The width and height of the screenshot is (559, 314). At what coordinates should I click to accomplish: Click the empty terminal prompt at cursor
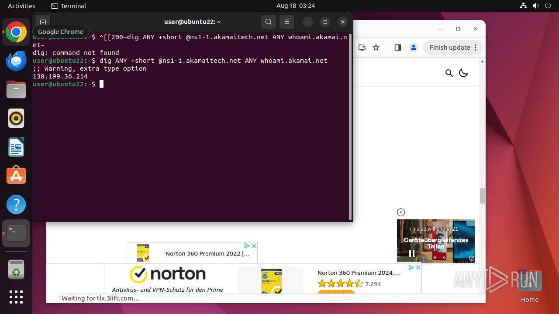101,84
